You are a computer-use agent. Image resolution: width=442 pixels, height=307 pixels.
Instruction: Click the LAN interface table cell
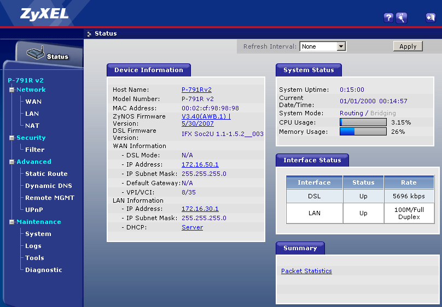point(315,213)
